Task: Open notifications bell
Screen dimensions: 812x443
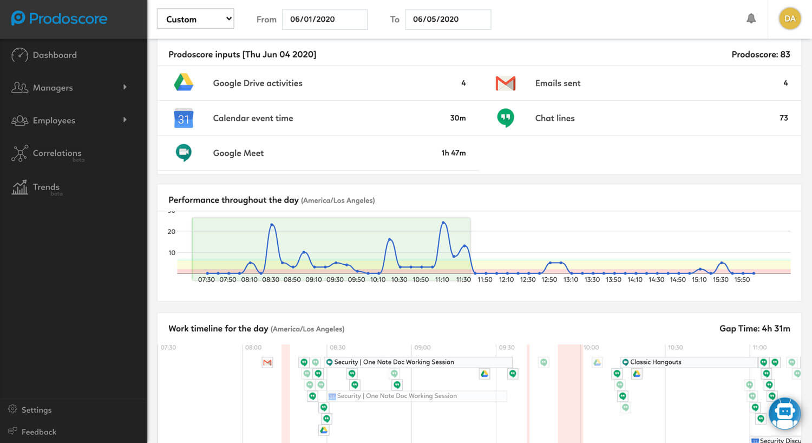Action: coord(751,18)
